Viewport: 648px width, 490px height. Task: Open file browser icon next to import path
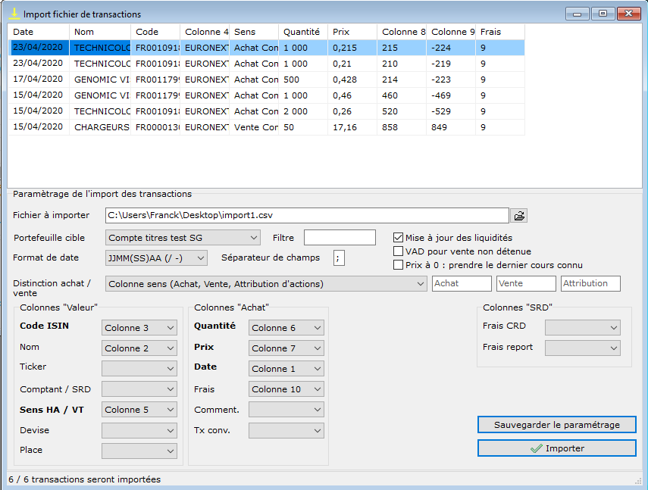(x=518, y=216)
